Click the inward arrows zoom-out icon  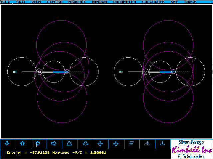116,144
